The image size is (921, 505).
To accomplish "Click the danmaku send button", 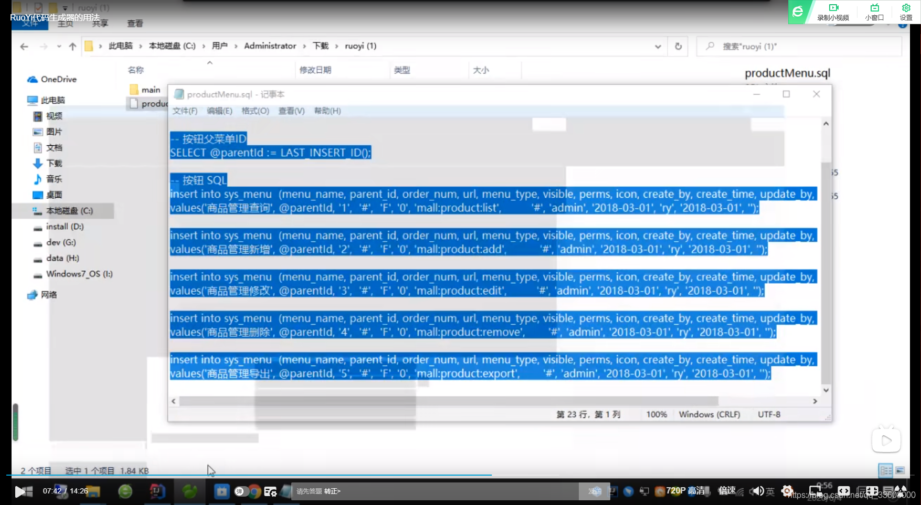I will pyautogui.click(x=595, y=491).
